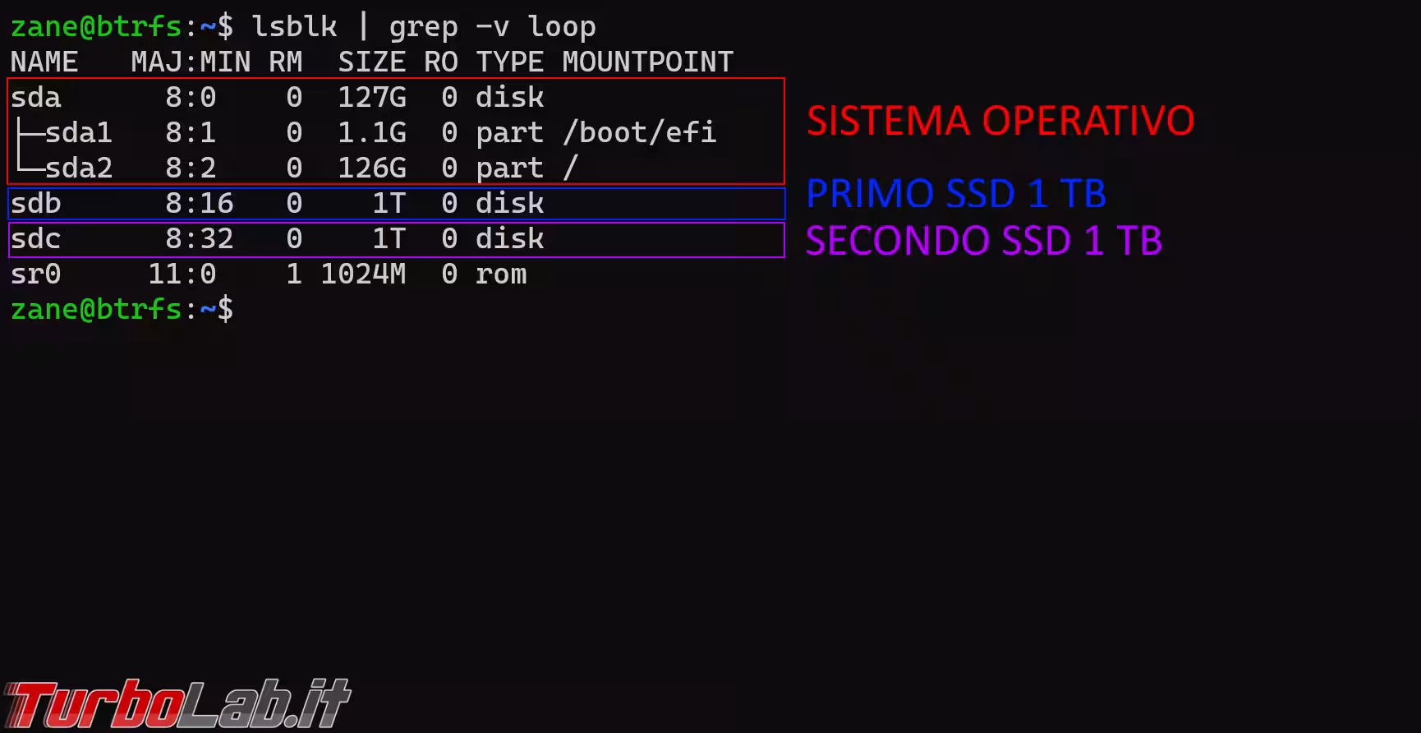Click the SIZE column header
This screenshot has width=1421, height=733.
(x=371, y=62)
